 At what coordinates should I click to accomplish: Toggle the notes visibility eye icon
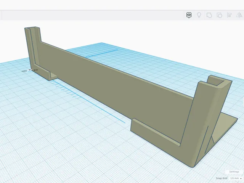pyautogui.click(x=189, y=15)
